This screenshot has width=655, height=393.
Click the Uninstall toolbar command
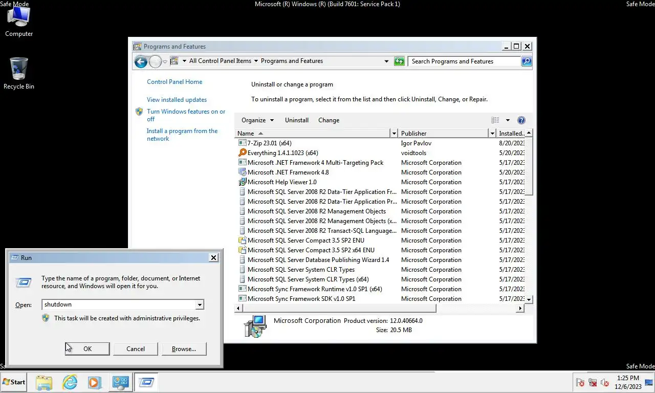(297, 120)
